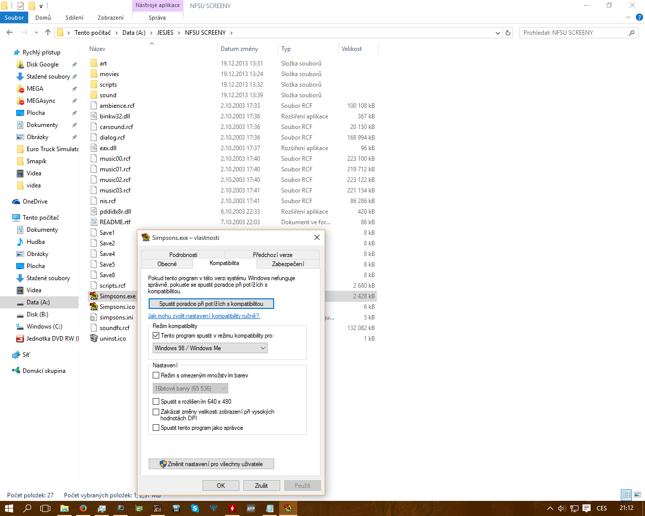
Task: Click the refresh button beside address bar
Action: (508, 33)
